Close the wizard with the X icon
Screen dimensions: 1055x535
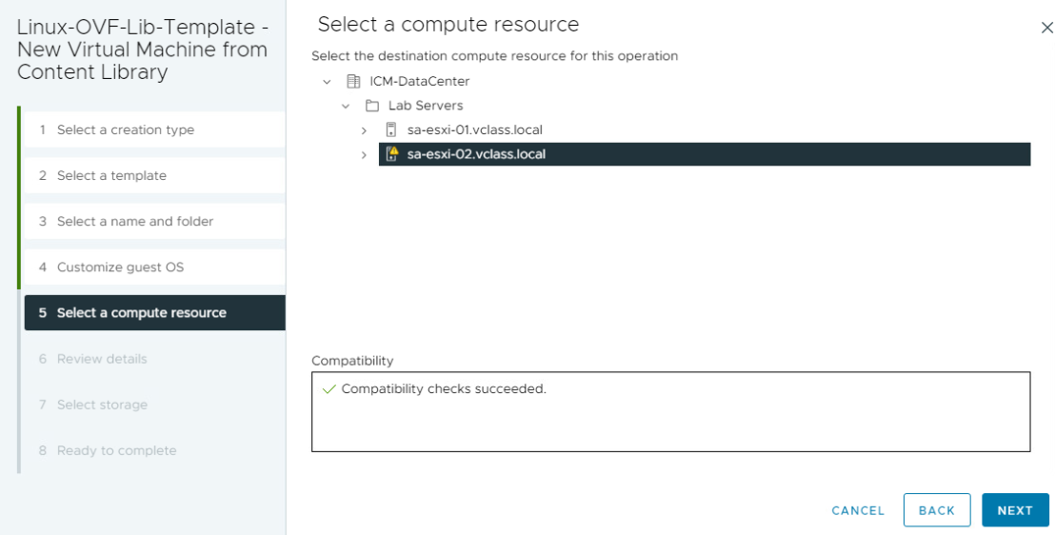pos(1047,28)
